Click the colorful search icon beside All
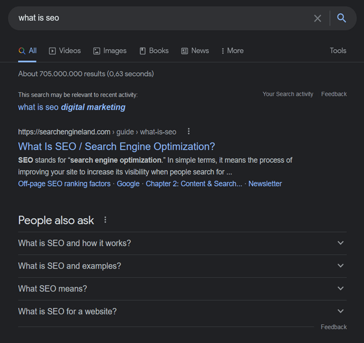The width and height of the screenshot is (364, 343). pos(22,51)
